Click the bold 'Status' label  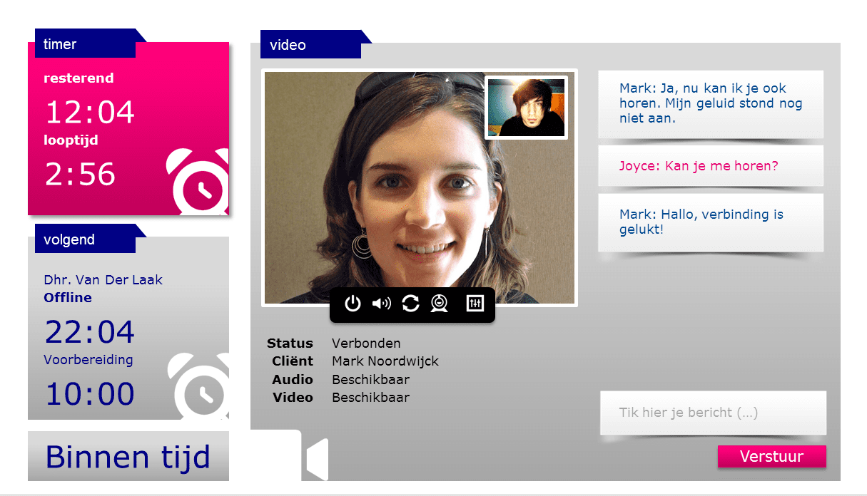pos(290,343)
